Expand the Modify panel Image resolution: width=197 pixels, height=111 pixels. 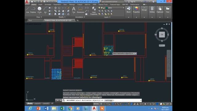pos(62,17)
